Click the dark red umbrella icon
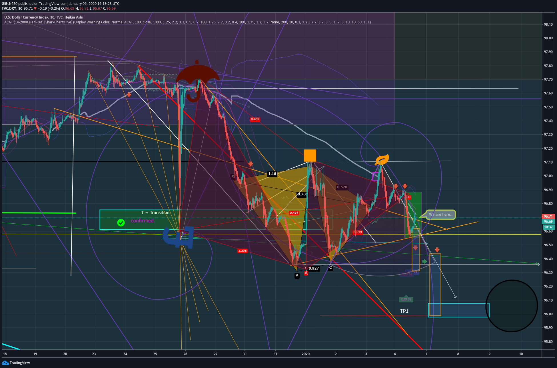This screenshot has width=557, height=368. (x=197, y=81)
